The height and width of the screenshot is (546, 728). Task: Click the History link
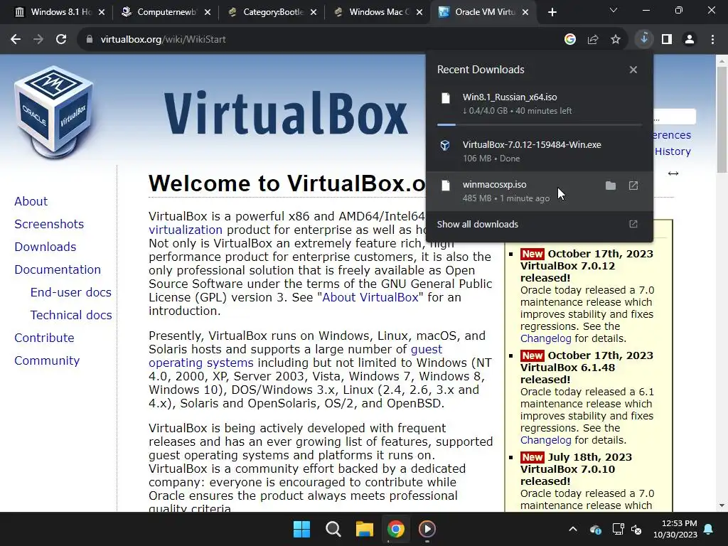tap(673, 151)
